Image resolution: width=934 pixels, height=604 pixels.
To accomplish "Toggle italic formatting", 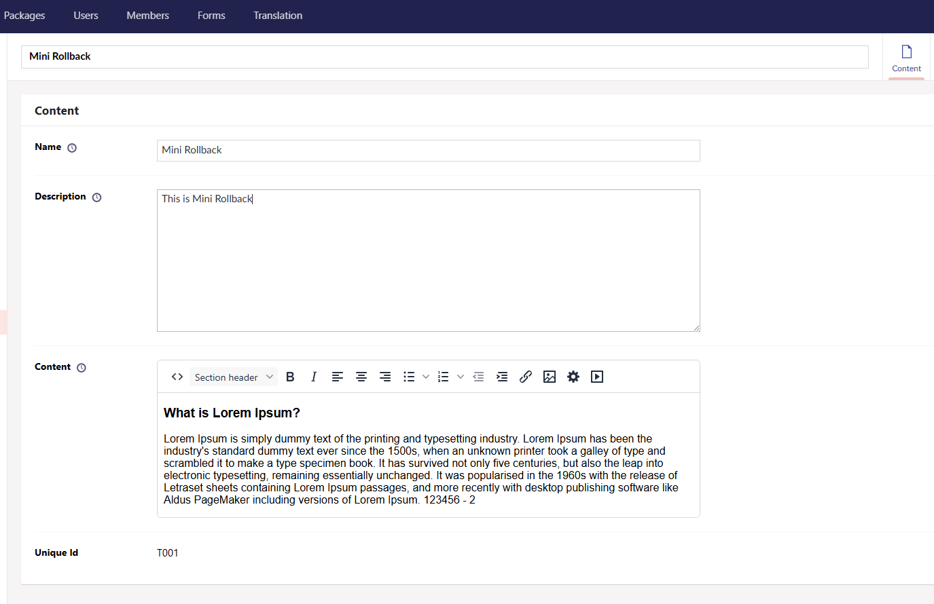I will (x=314, y=377).
